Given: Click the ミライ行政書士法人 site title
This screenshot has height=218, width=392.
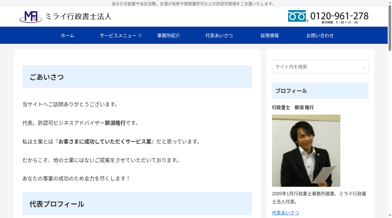Looking at the screenshot, I should 78,17.
